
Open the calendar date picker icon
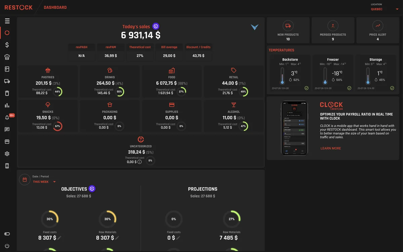(25, 179)
